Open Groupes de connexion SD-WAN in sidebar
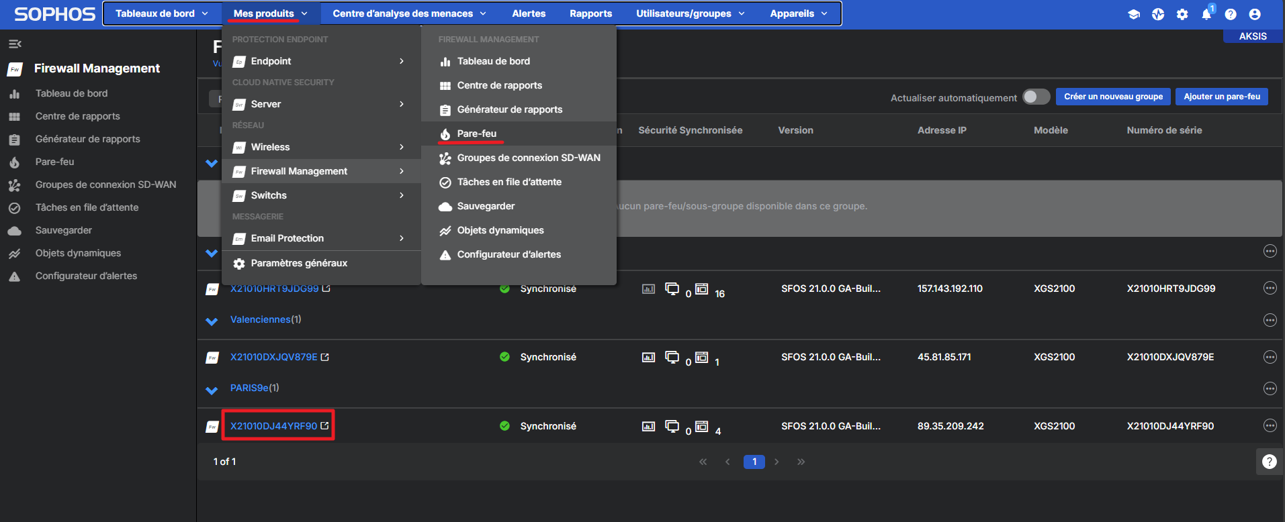Image resolution: width=1285 pixels, height=522 pixels. (x=106, y=185)
